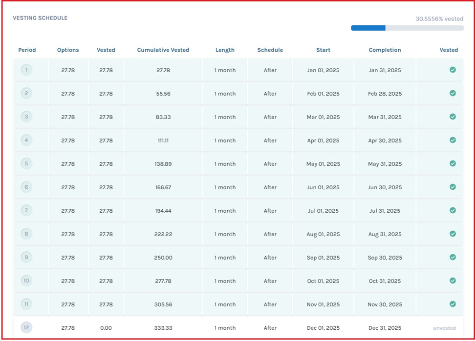This screenshot has height=341, width=476.
Task: Click the Period column header
Action: click(x=27, y=50)
